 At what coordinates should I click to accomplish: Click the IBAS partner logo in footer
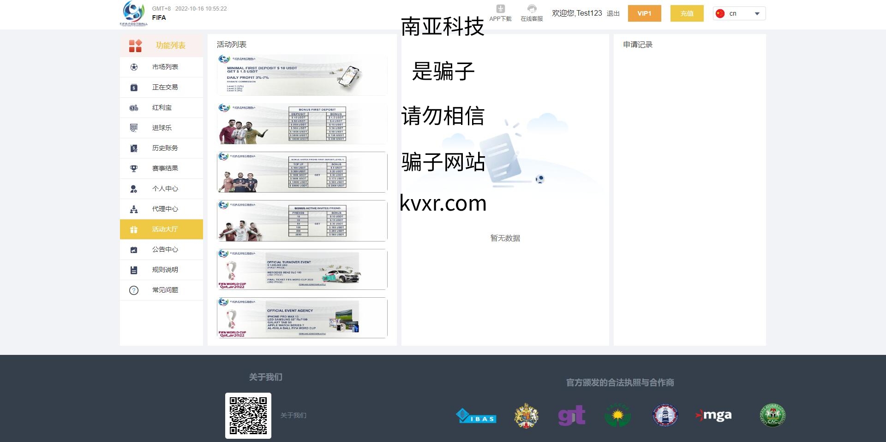476,416
